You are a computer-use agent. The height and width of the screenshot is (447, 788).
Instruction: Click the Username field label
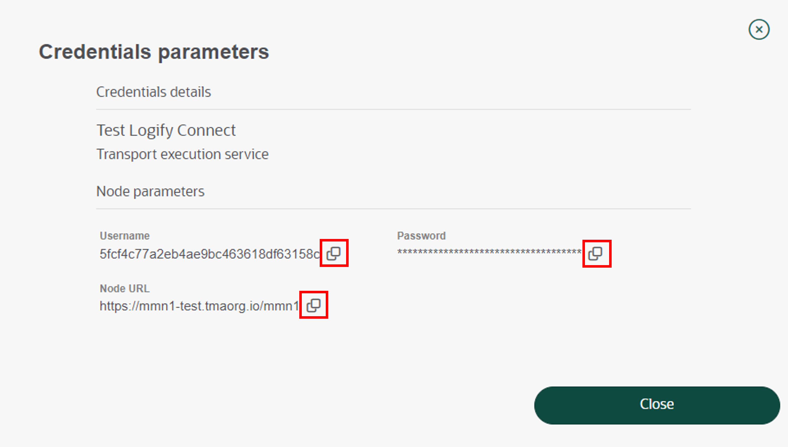tap(124, 236)
